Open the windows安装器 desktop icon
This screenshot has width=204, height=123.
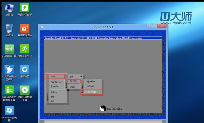point(9,110)
